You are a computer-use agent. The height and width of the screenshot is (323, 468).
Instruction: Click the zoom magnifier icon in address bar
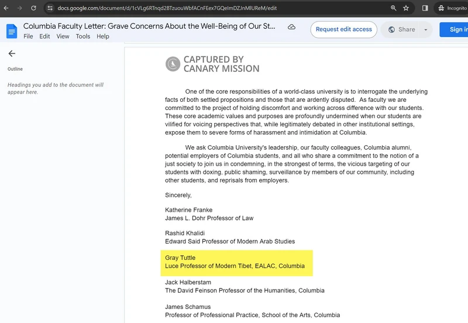point(393,8)
